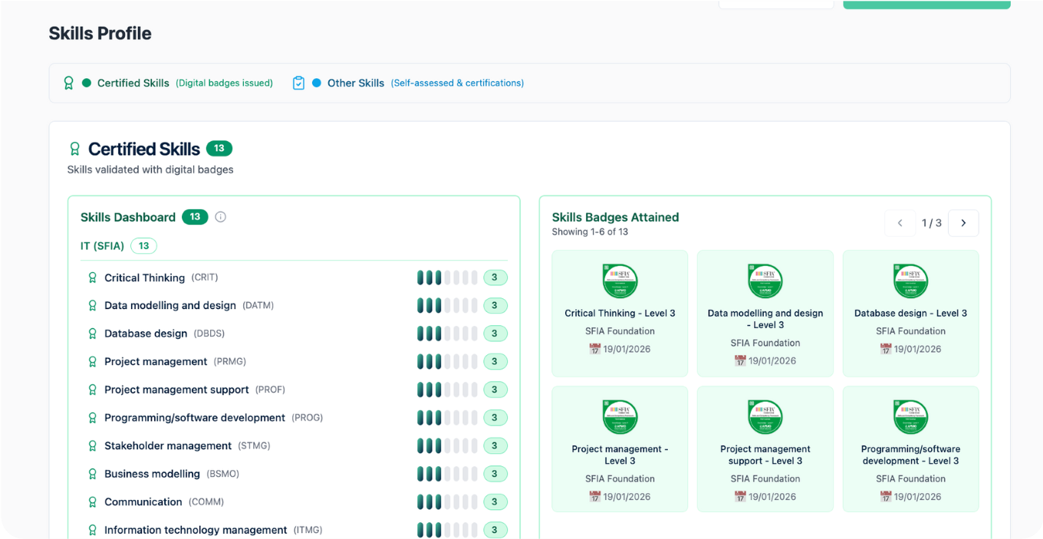Click the Information technology management skill name
Screen dimensions: 1043x539
click(196, 530)
